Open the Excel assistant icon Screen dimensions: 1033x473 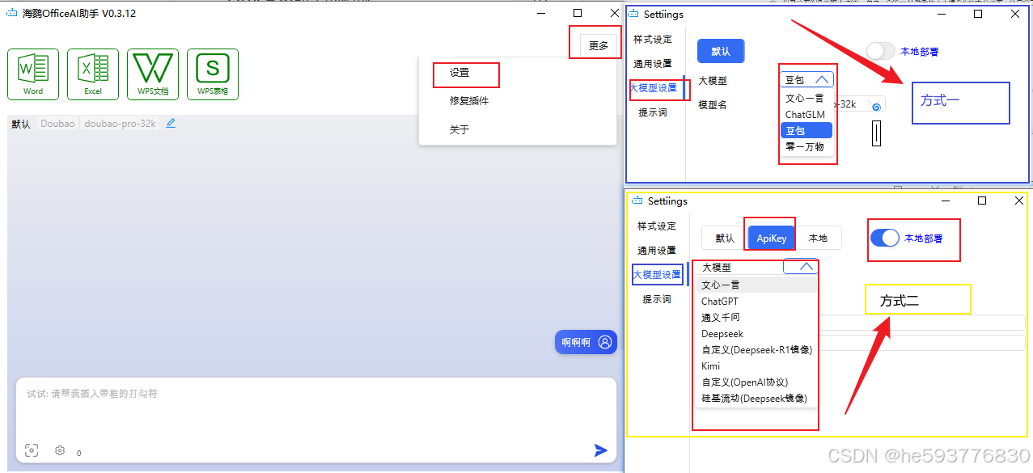92,74
